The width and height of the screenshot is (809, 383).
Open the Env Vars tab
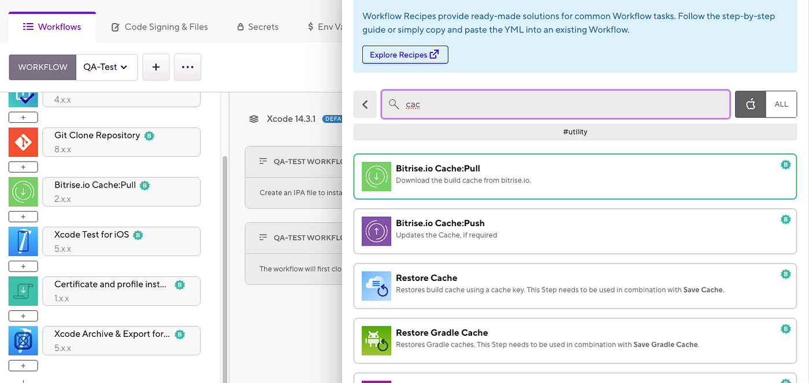324,27
